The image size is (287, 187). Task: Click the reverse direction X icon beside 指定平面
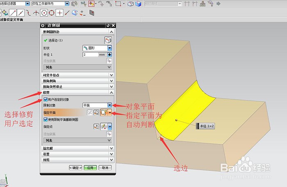[90, 112]
